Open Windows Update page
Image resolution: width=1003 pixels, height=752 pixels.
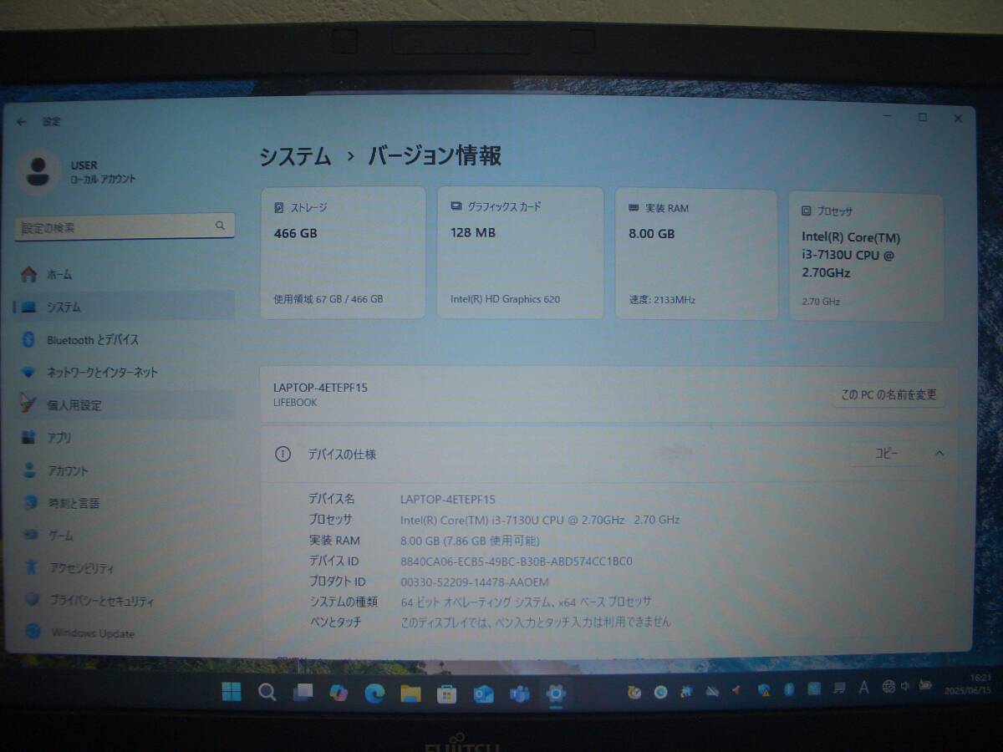[124, 633]
